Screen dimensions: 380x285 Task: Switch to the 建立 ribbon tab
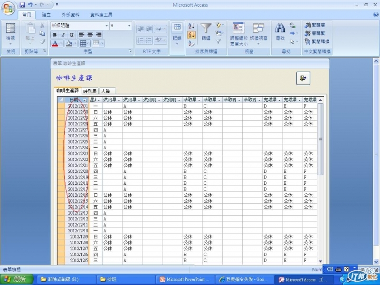46,15
